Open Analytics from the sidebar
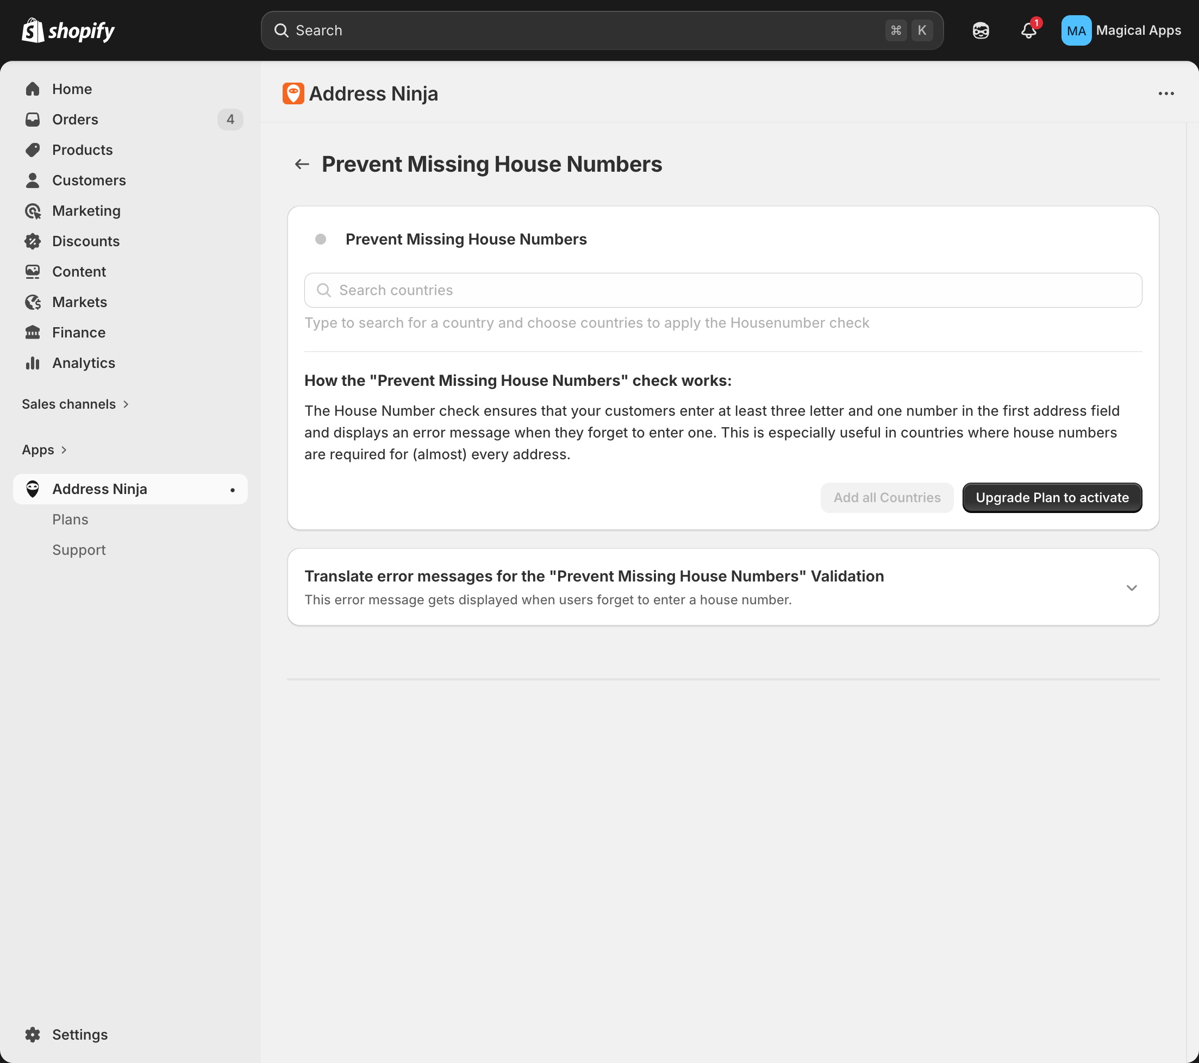Screen dimensions: 1199x1063 [83, 363]
